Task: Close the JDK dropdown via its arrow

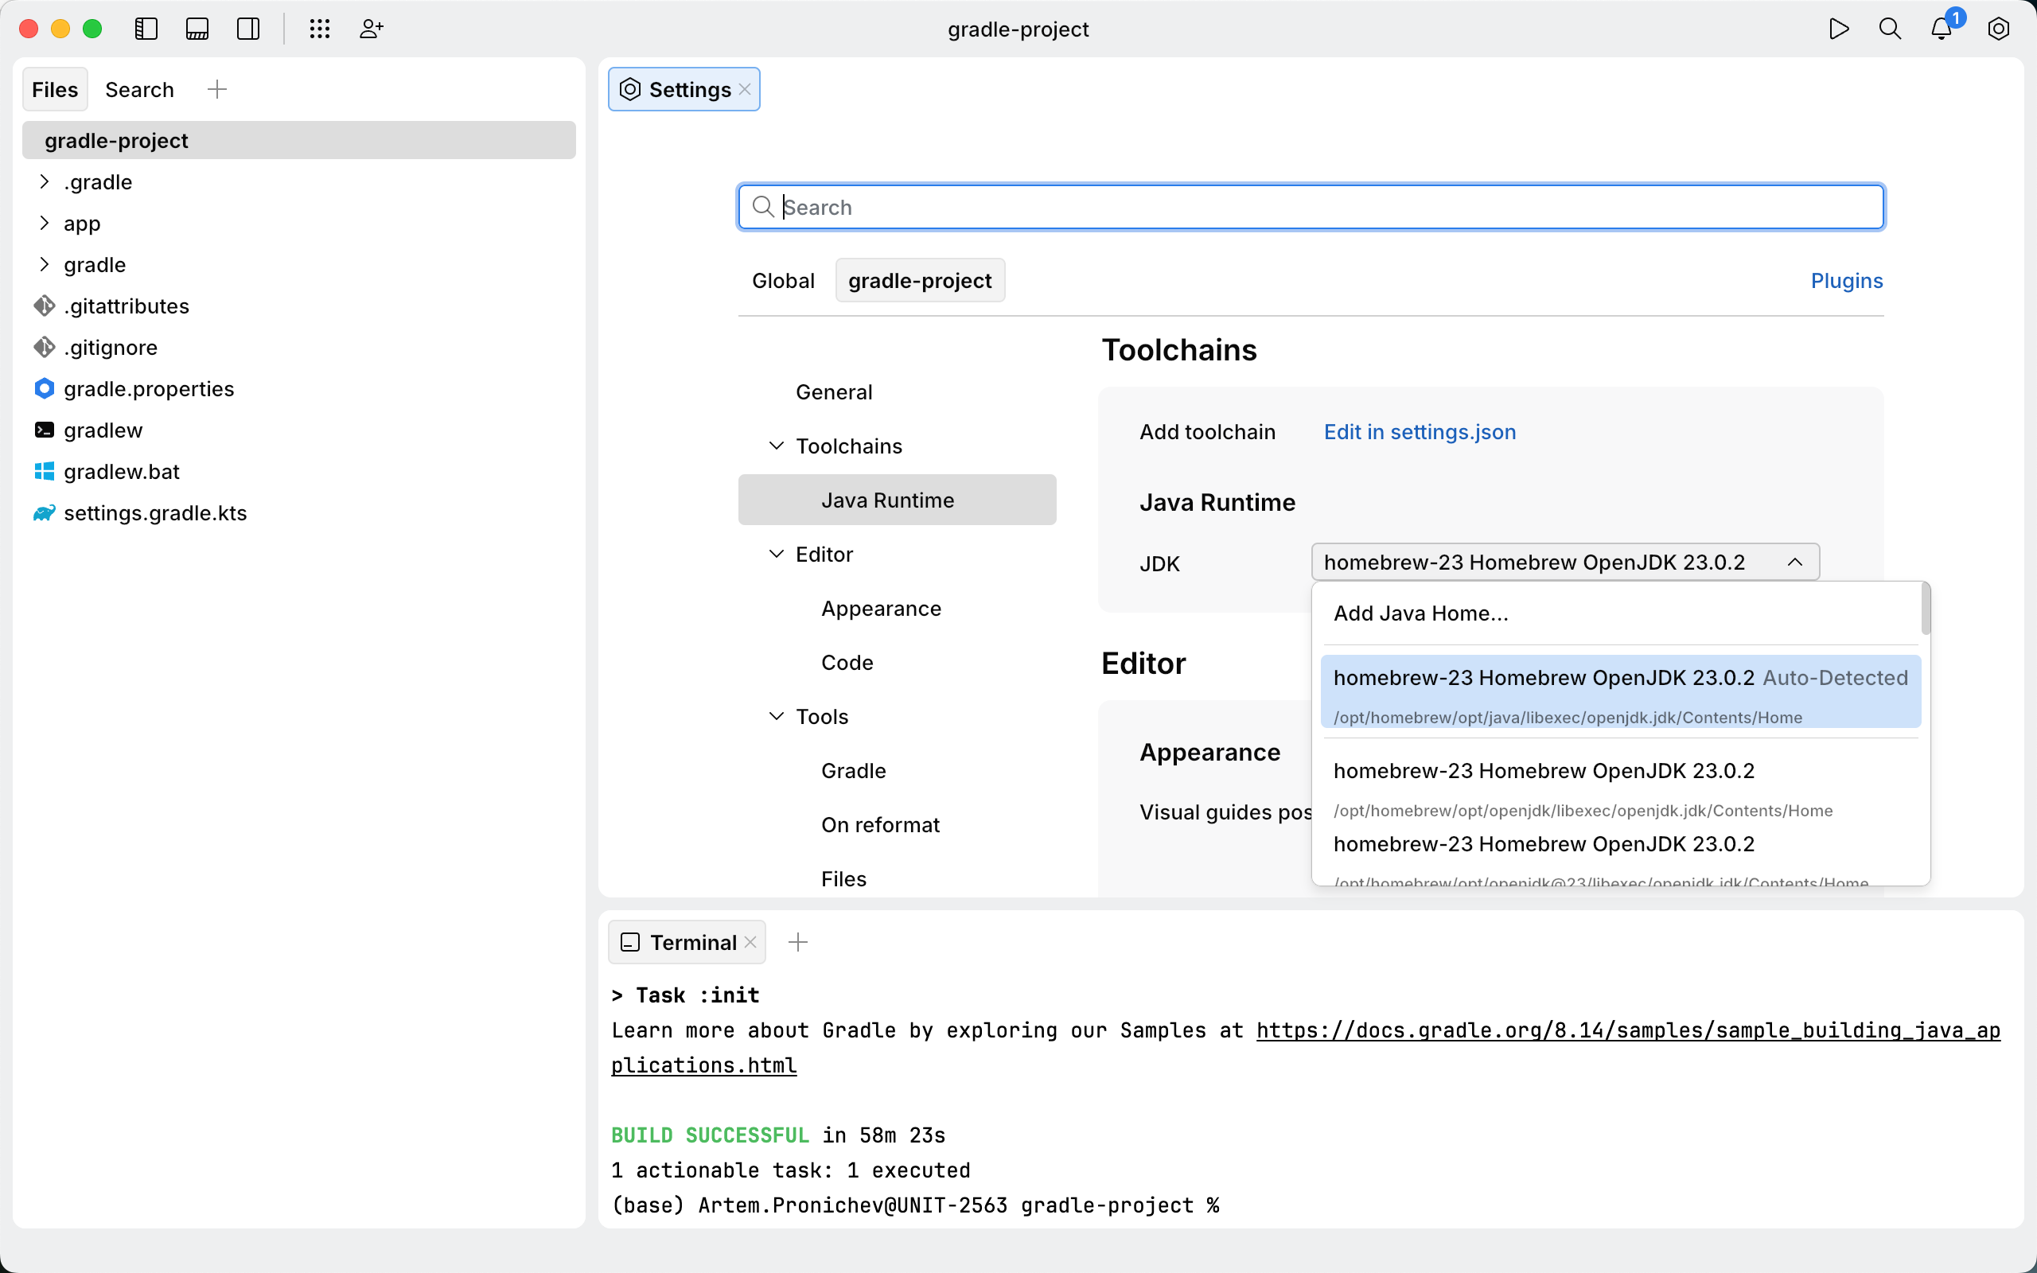Action: click(x=1794, y=562)
